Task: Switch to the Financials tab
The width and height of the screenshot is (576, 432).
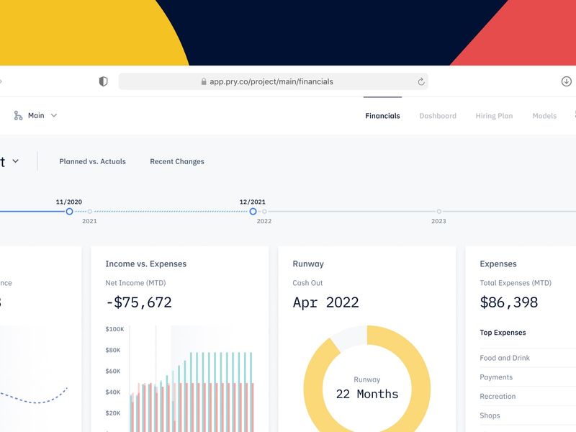Action: pyautogui.click(x=382, y=116)
